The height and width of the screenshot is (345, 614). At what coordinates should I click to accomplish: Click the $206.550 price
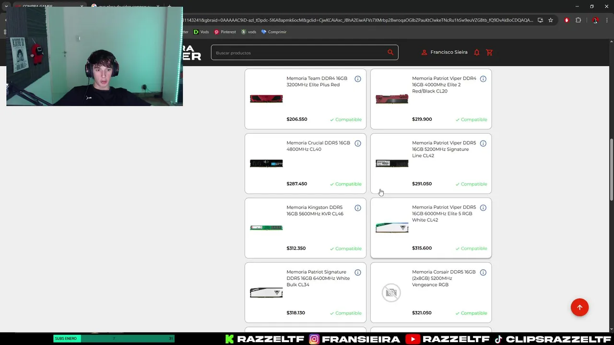[297, 119]
